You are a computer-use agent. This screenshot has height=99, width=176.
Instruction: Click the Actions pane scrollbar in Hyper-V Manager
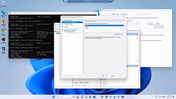(x=139, y=57)
